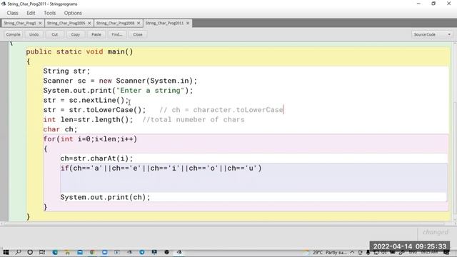457x257 pixels.
Task: Close the String_Char_Prog2005 tab
Action: 89,23
